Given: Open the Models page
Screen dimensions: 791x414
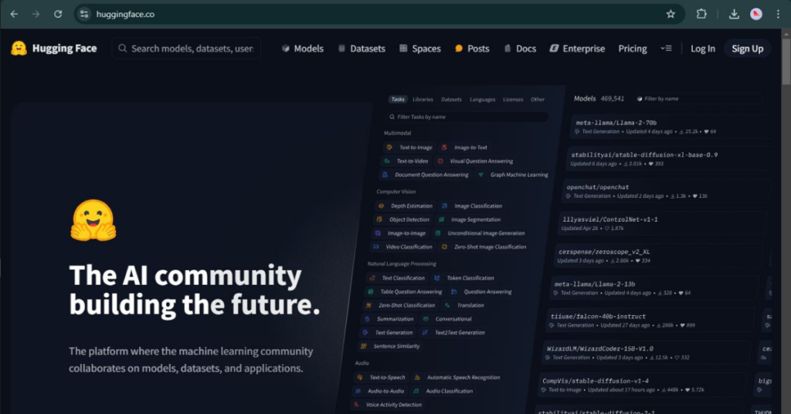Looking at the screenshot, I should [302, 49].
